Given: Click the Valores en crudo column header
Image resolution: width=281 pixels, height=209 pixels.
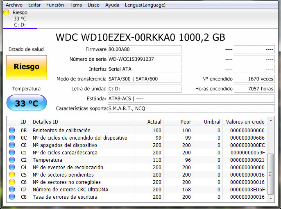Looking at the screenshot, I should coord(245,122).
